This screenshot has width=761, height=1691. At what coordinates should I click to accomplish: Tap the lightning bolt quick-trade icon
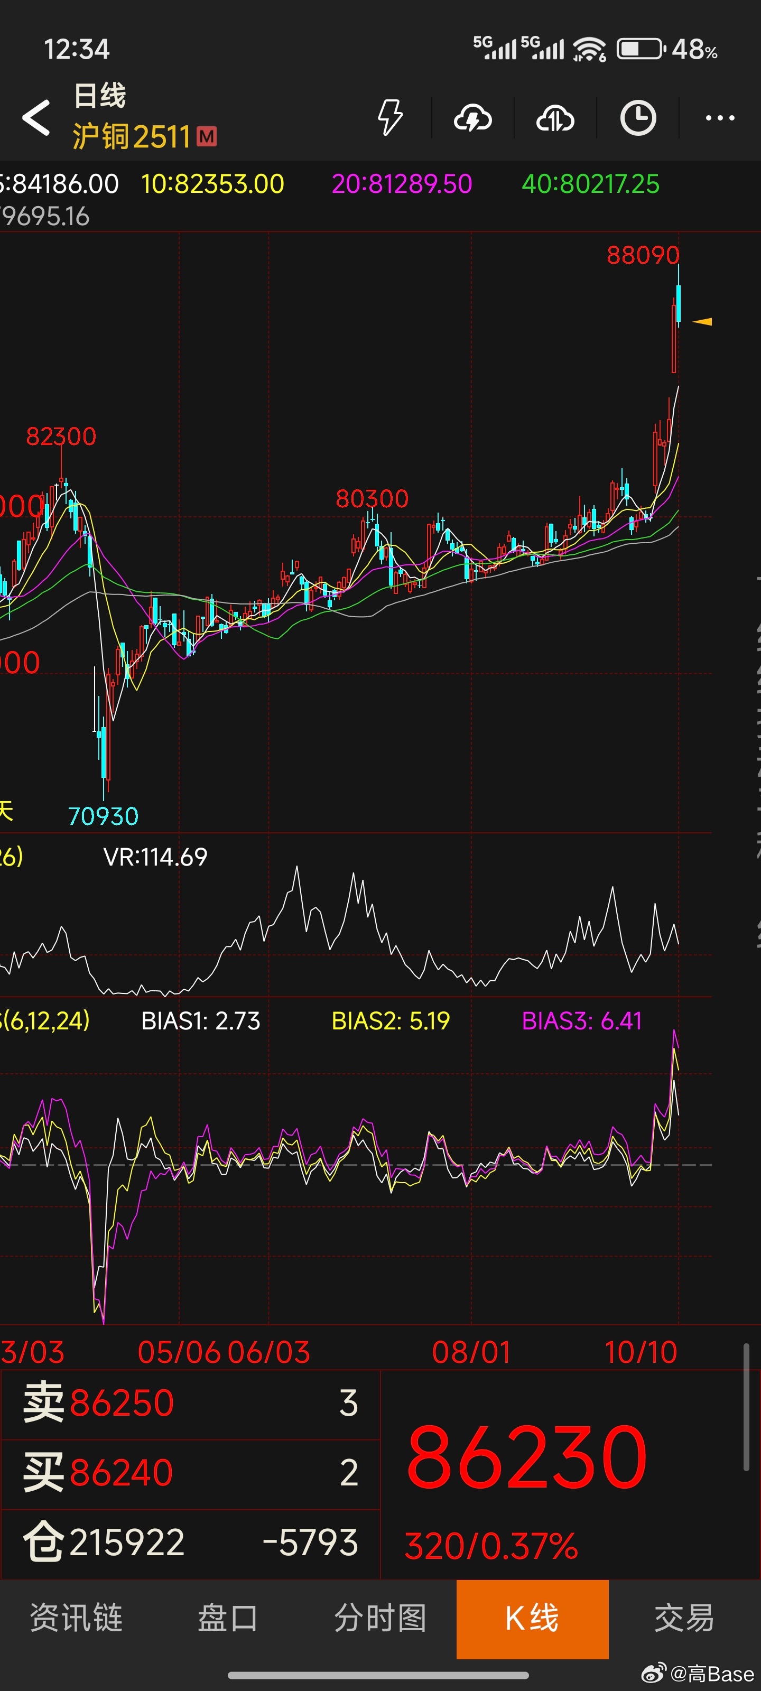pos(390,118)
